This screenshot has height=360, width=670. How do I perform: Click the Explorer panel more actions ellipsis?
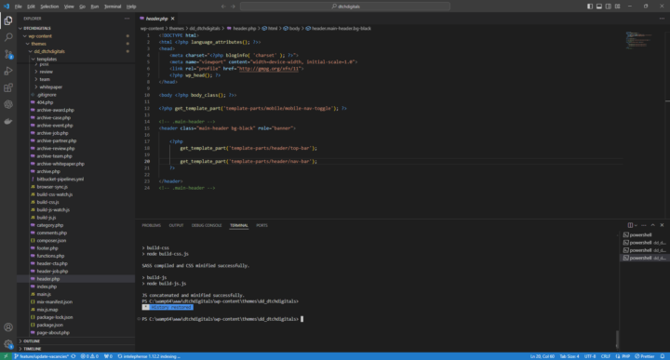(x=127, y=19)
